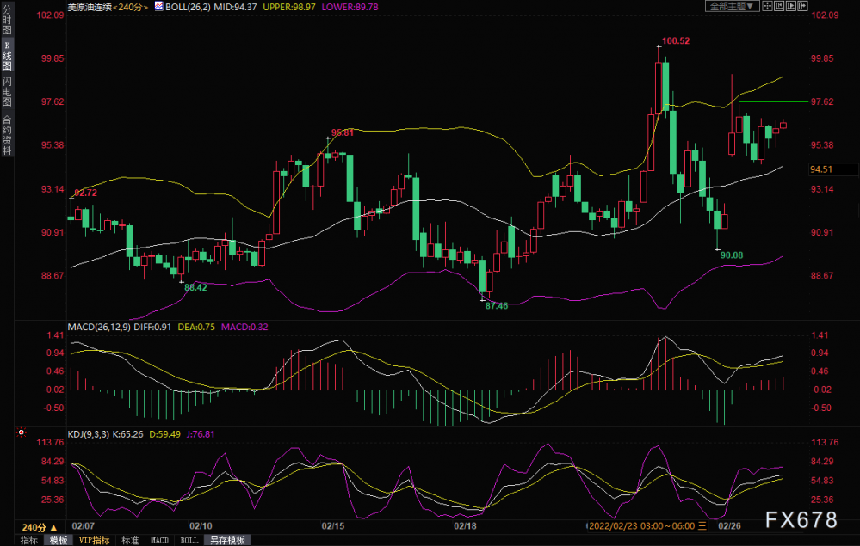Screen dimensions: 860x546
Task: Open the 全部主题 theme dropdown
Action: pos(733,6)
